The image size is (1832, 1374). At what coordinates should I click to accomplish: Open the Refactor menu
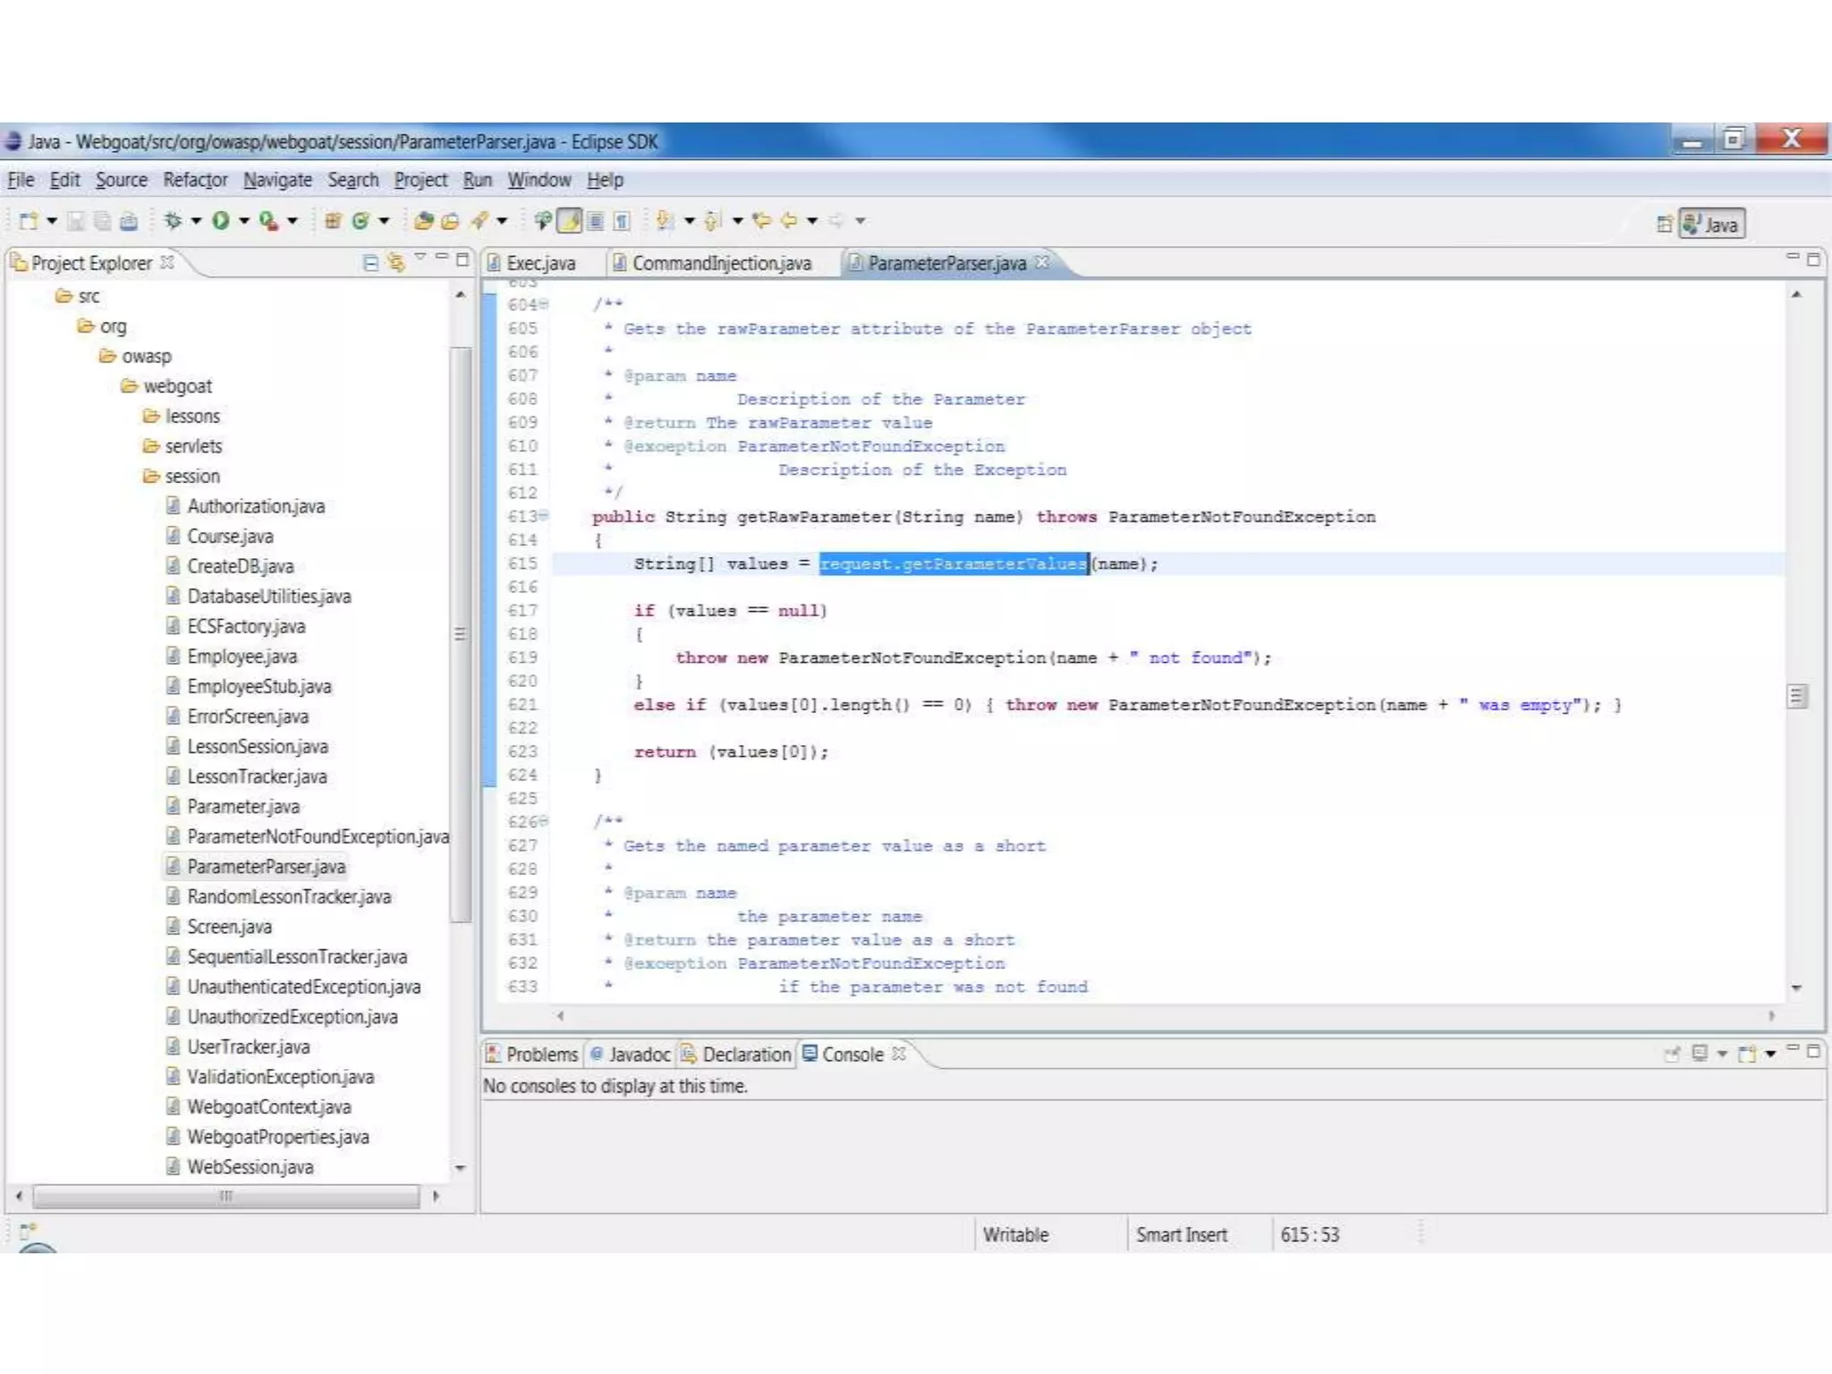(195, 180)
